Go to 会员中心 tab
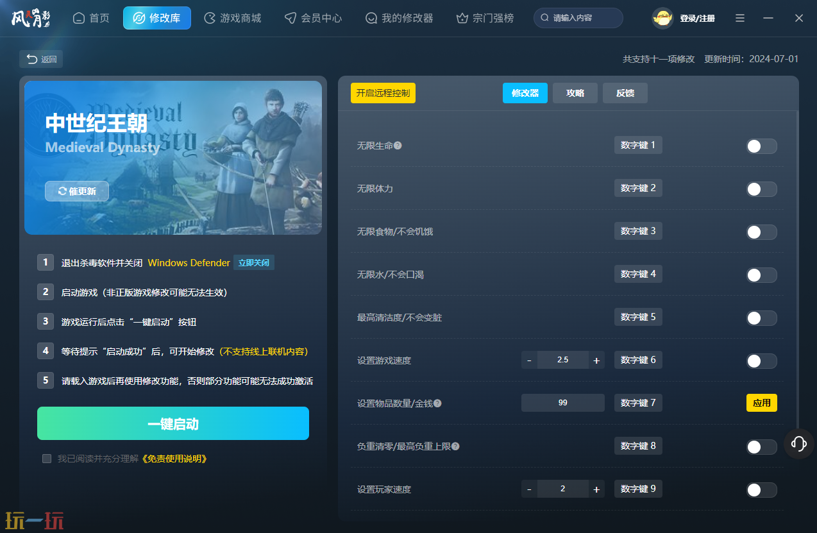 coord(314,18)
